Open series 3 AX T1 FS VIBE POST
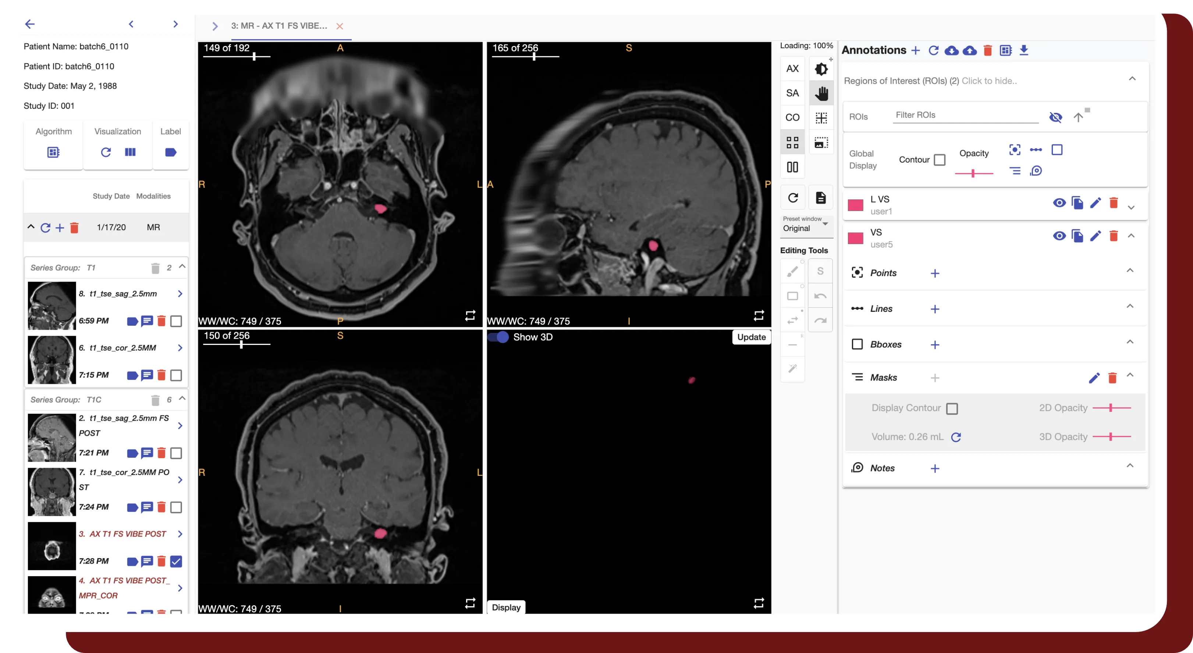The height and width of the screenshot is (653, 1193). 123,534
